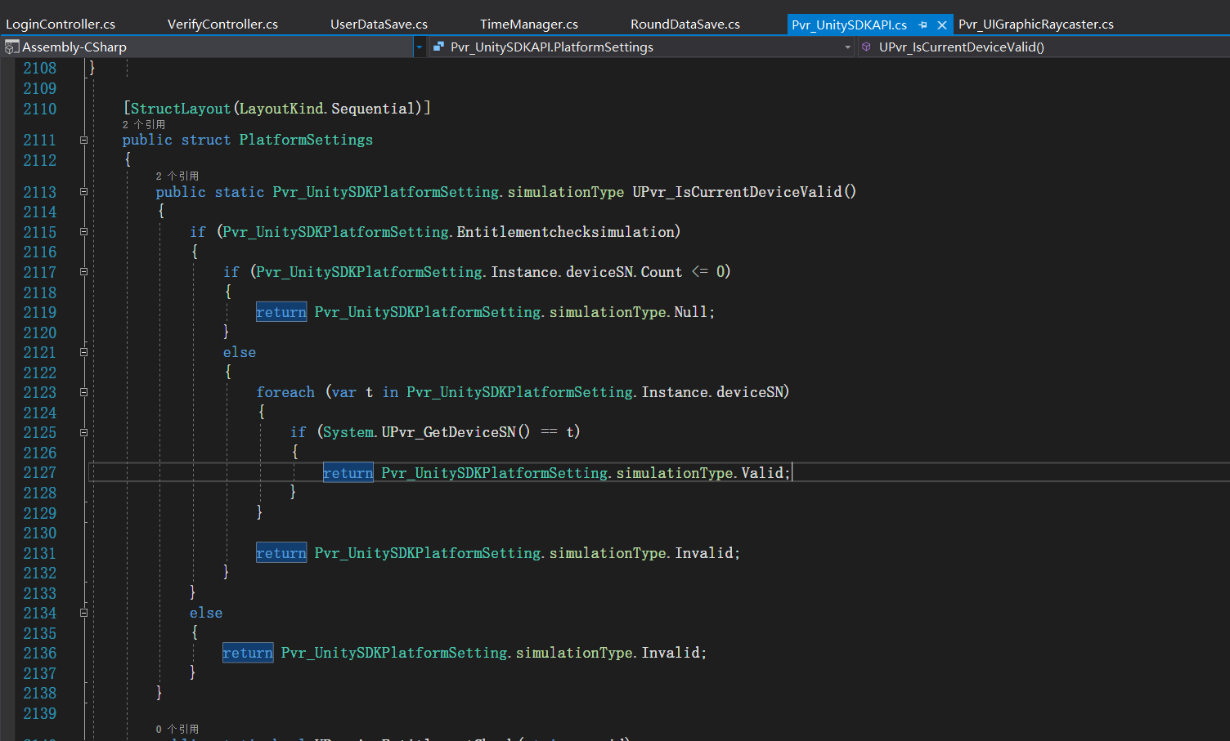1230x741 pixels.
Task: Switch to the LoginController.cs tab
Action: pos(61,25)
